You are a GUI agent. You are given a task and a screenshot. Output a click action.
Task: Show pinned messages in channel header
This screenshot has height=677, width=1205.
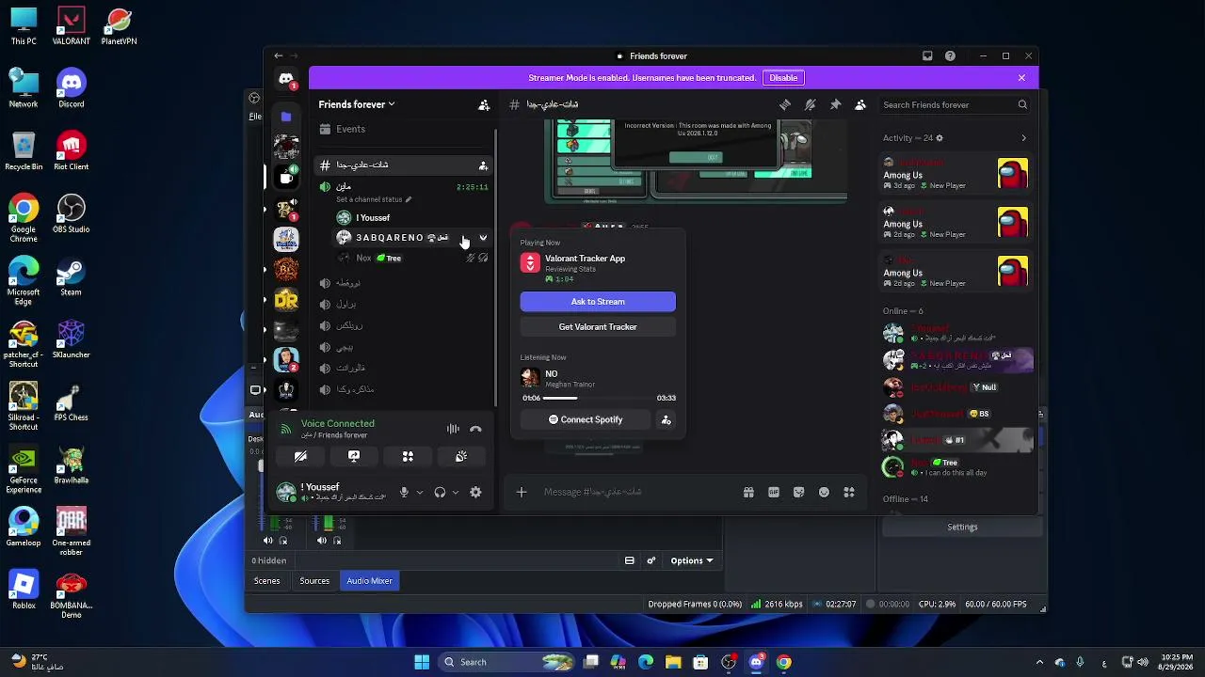pos(835,104)
